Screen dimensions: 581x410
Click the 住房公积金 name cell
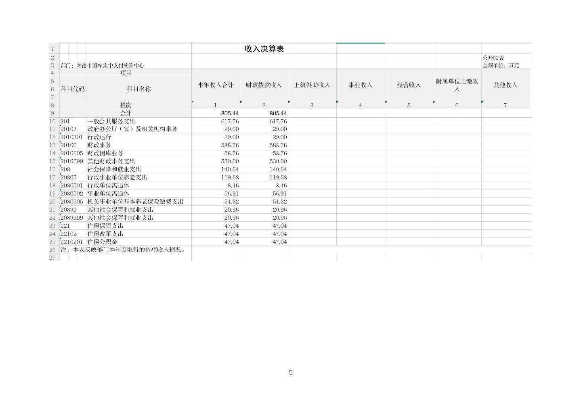pos(103,242)
